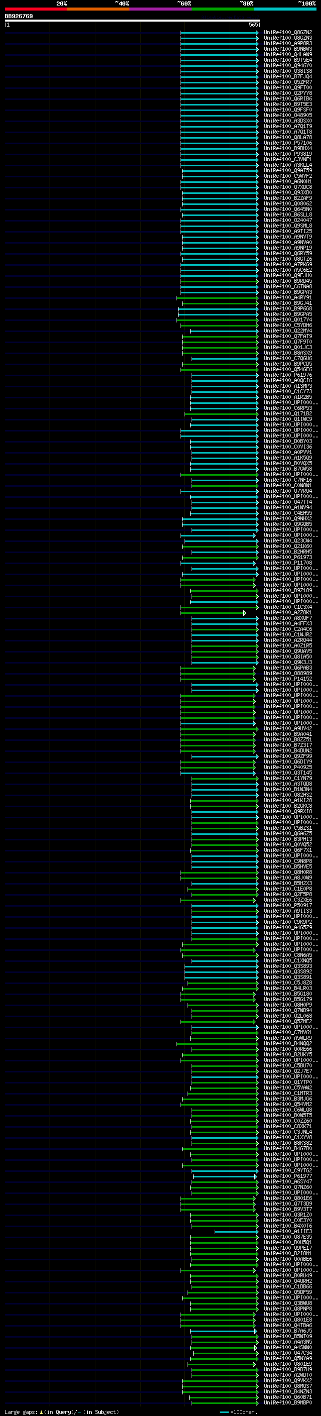Select the UniRef100_Q82HS2 label
The image size is (321, 1416).
[288, 795]
